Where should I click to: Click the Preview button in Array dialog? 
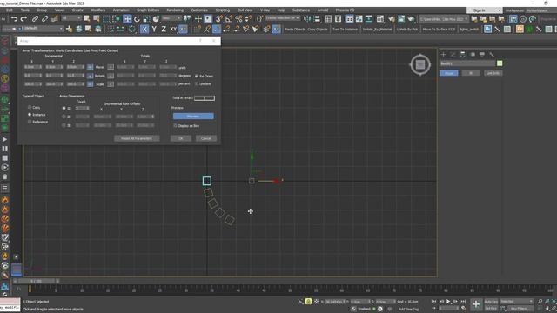(x=193, y=116)
